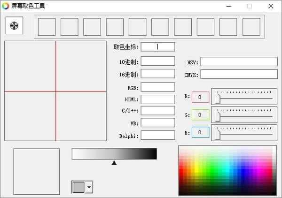Click the 取色坐标 input field
The image size is (282, 198).
click(x=157, y=47)
